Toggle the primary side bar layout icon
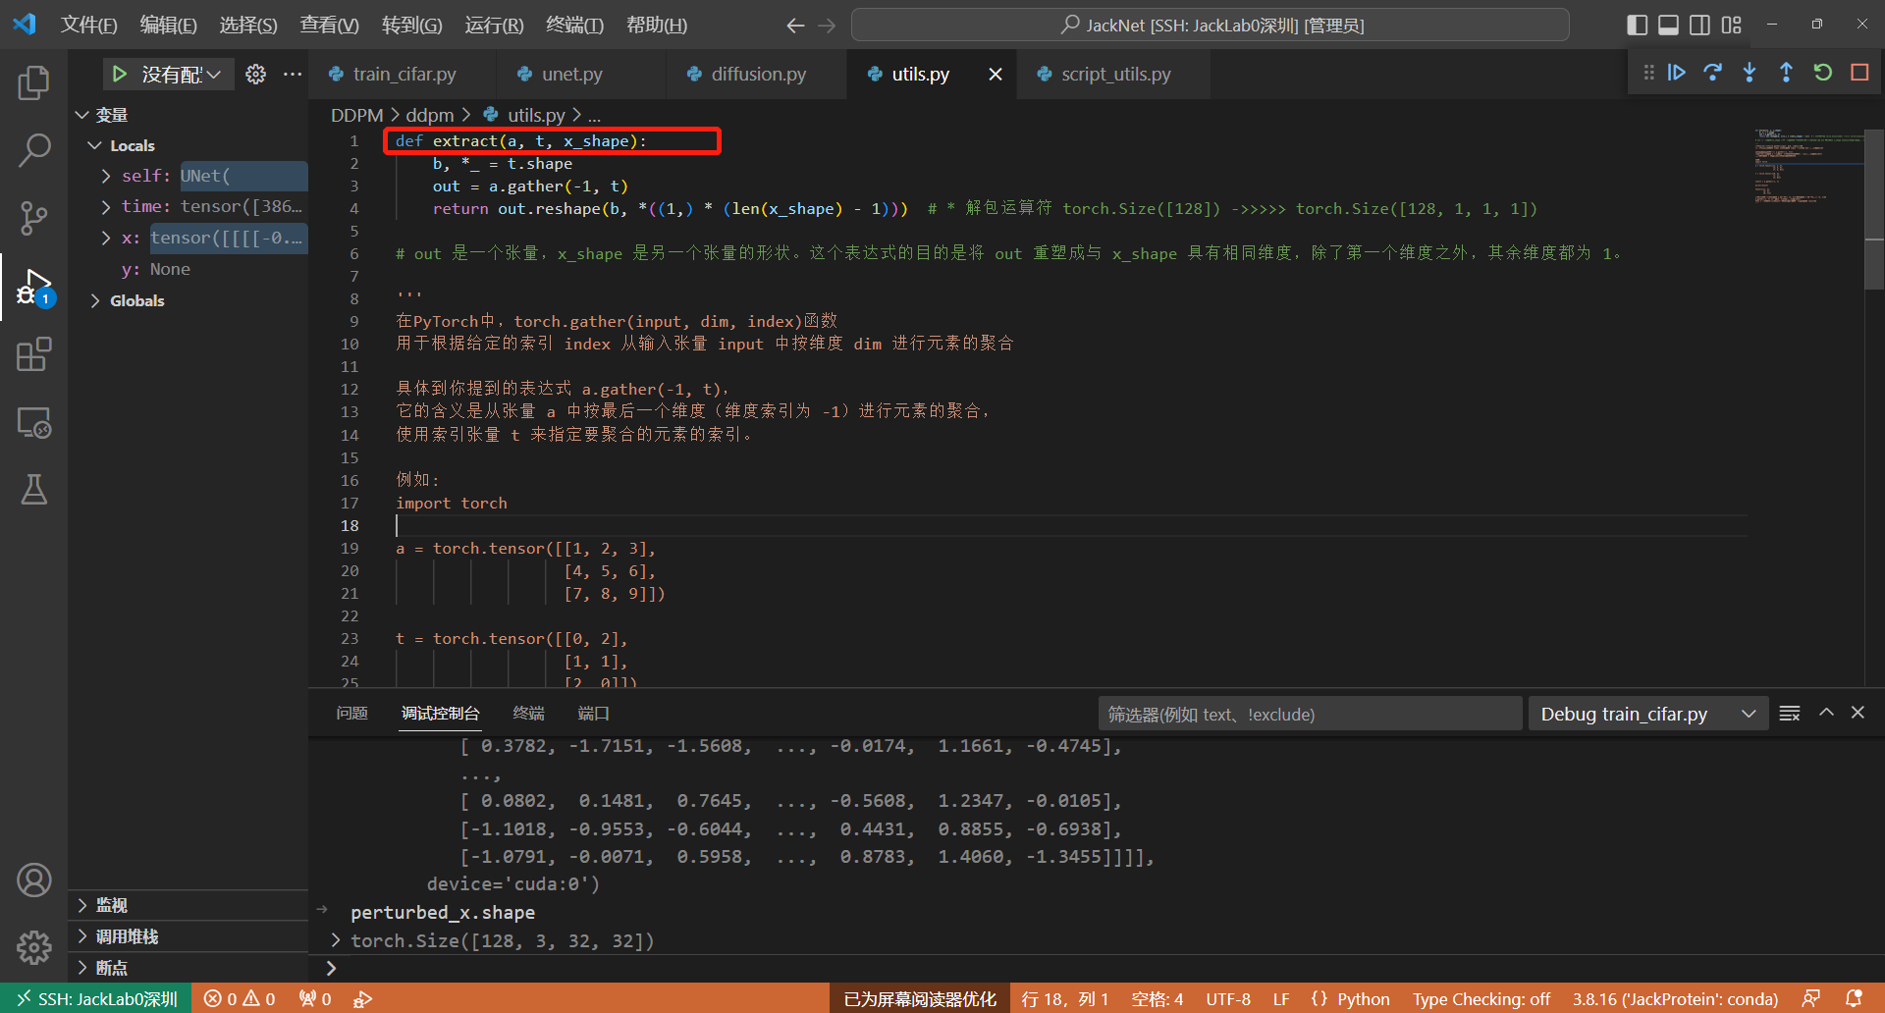The image size is (1885, 1013). 1637,25
